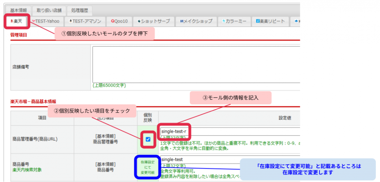Viewport: 380px width, 182px height.
Task: Click the 店舗備考 label cell
Action: [x=50, y=67]
